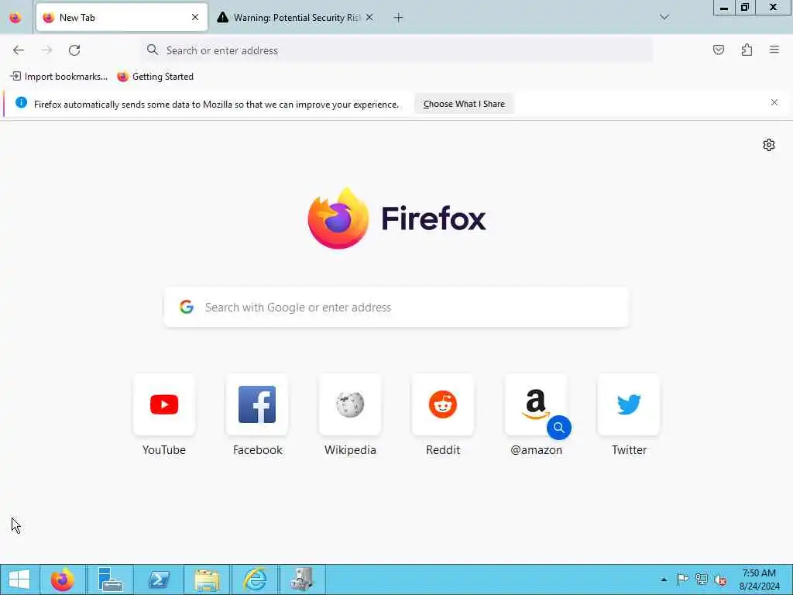This screenshot has height=595, width=793.
Task: Open the Getting Started bookmark
Action: coord(155,77)
